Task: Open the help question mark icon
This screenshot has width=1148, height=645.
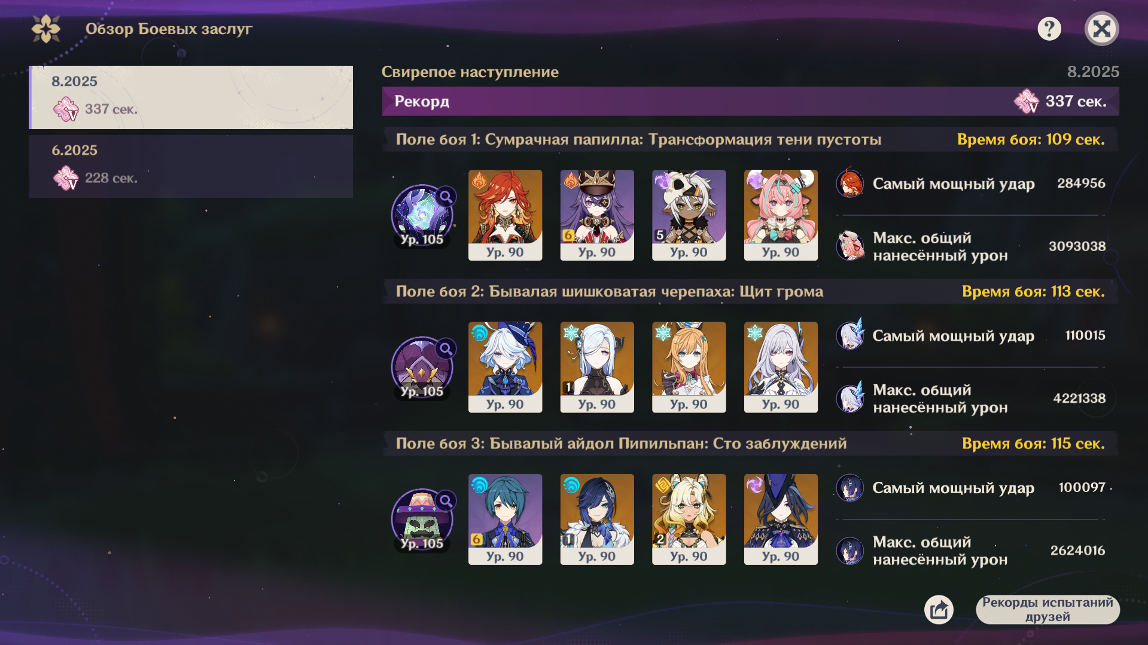Action: (x=1049, y=29)
